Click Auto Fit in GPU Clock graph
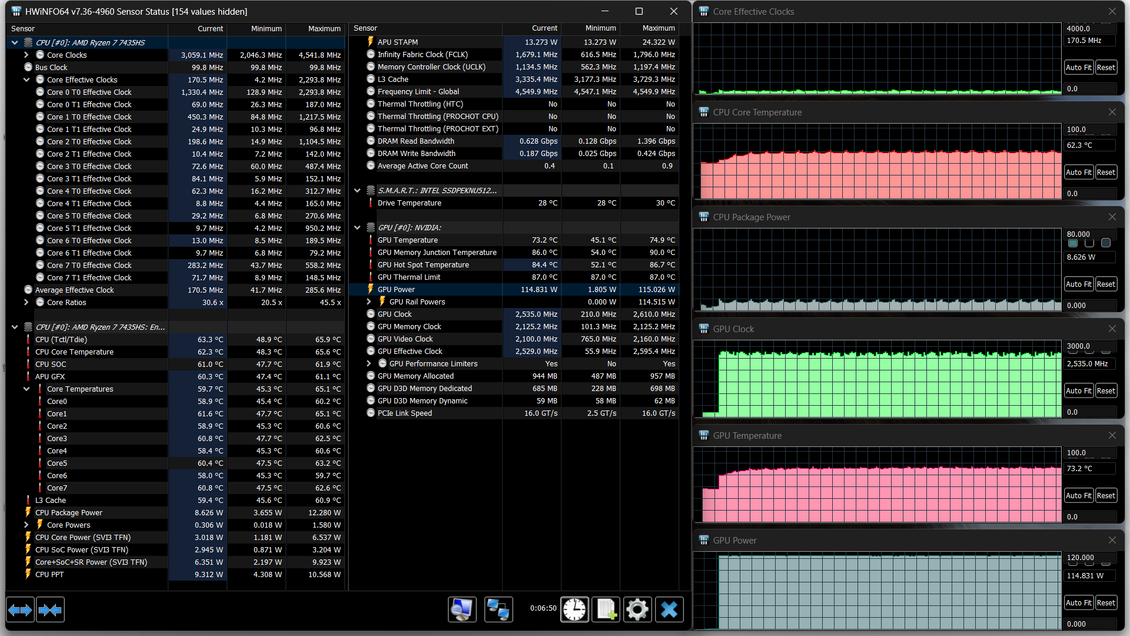 (1078, 391)
